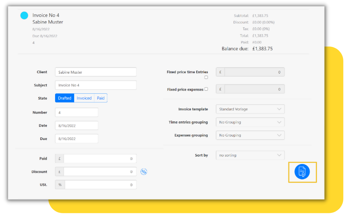Click the invoice Number field
The width and height of the screenshot is (348, 216).
pos(76,112)
